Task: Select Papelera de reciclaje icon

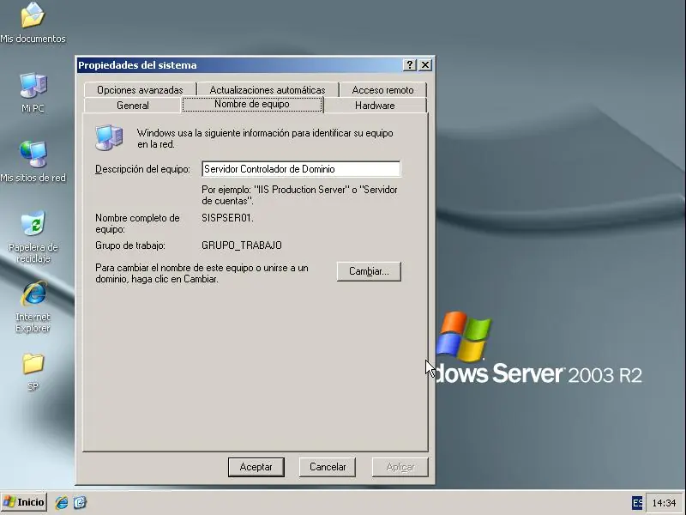Action: click(33, 237)
